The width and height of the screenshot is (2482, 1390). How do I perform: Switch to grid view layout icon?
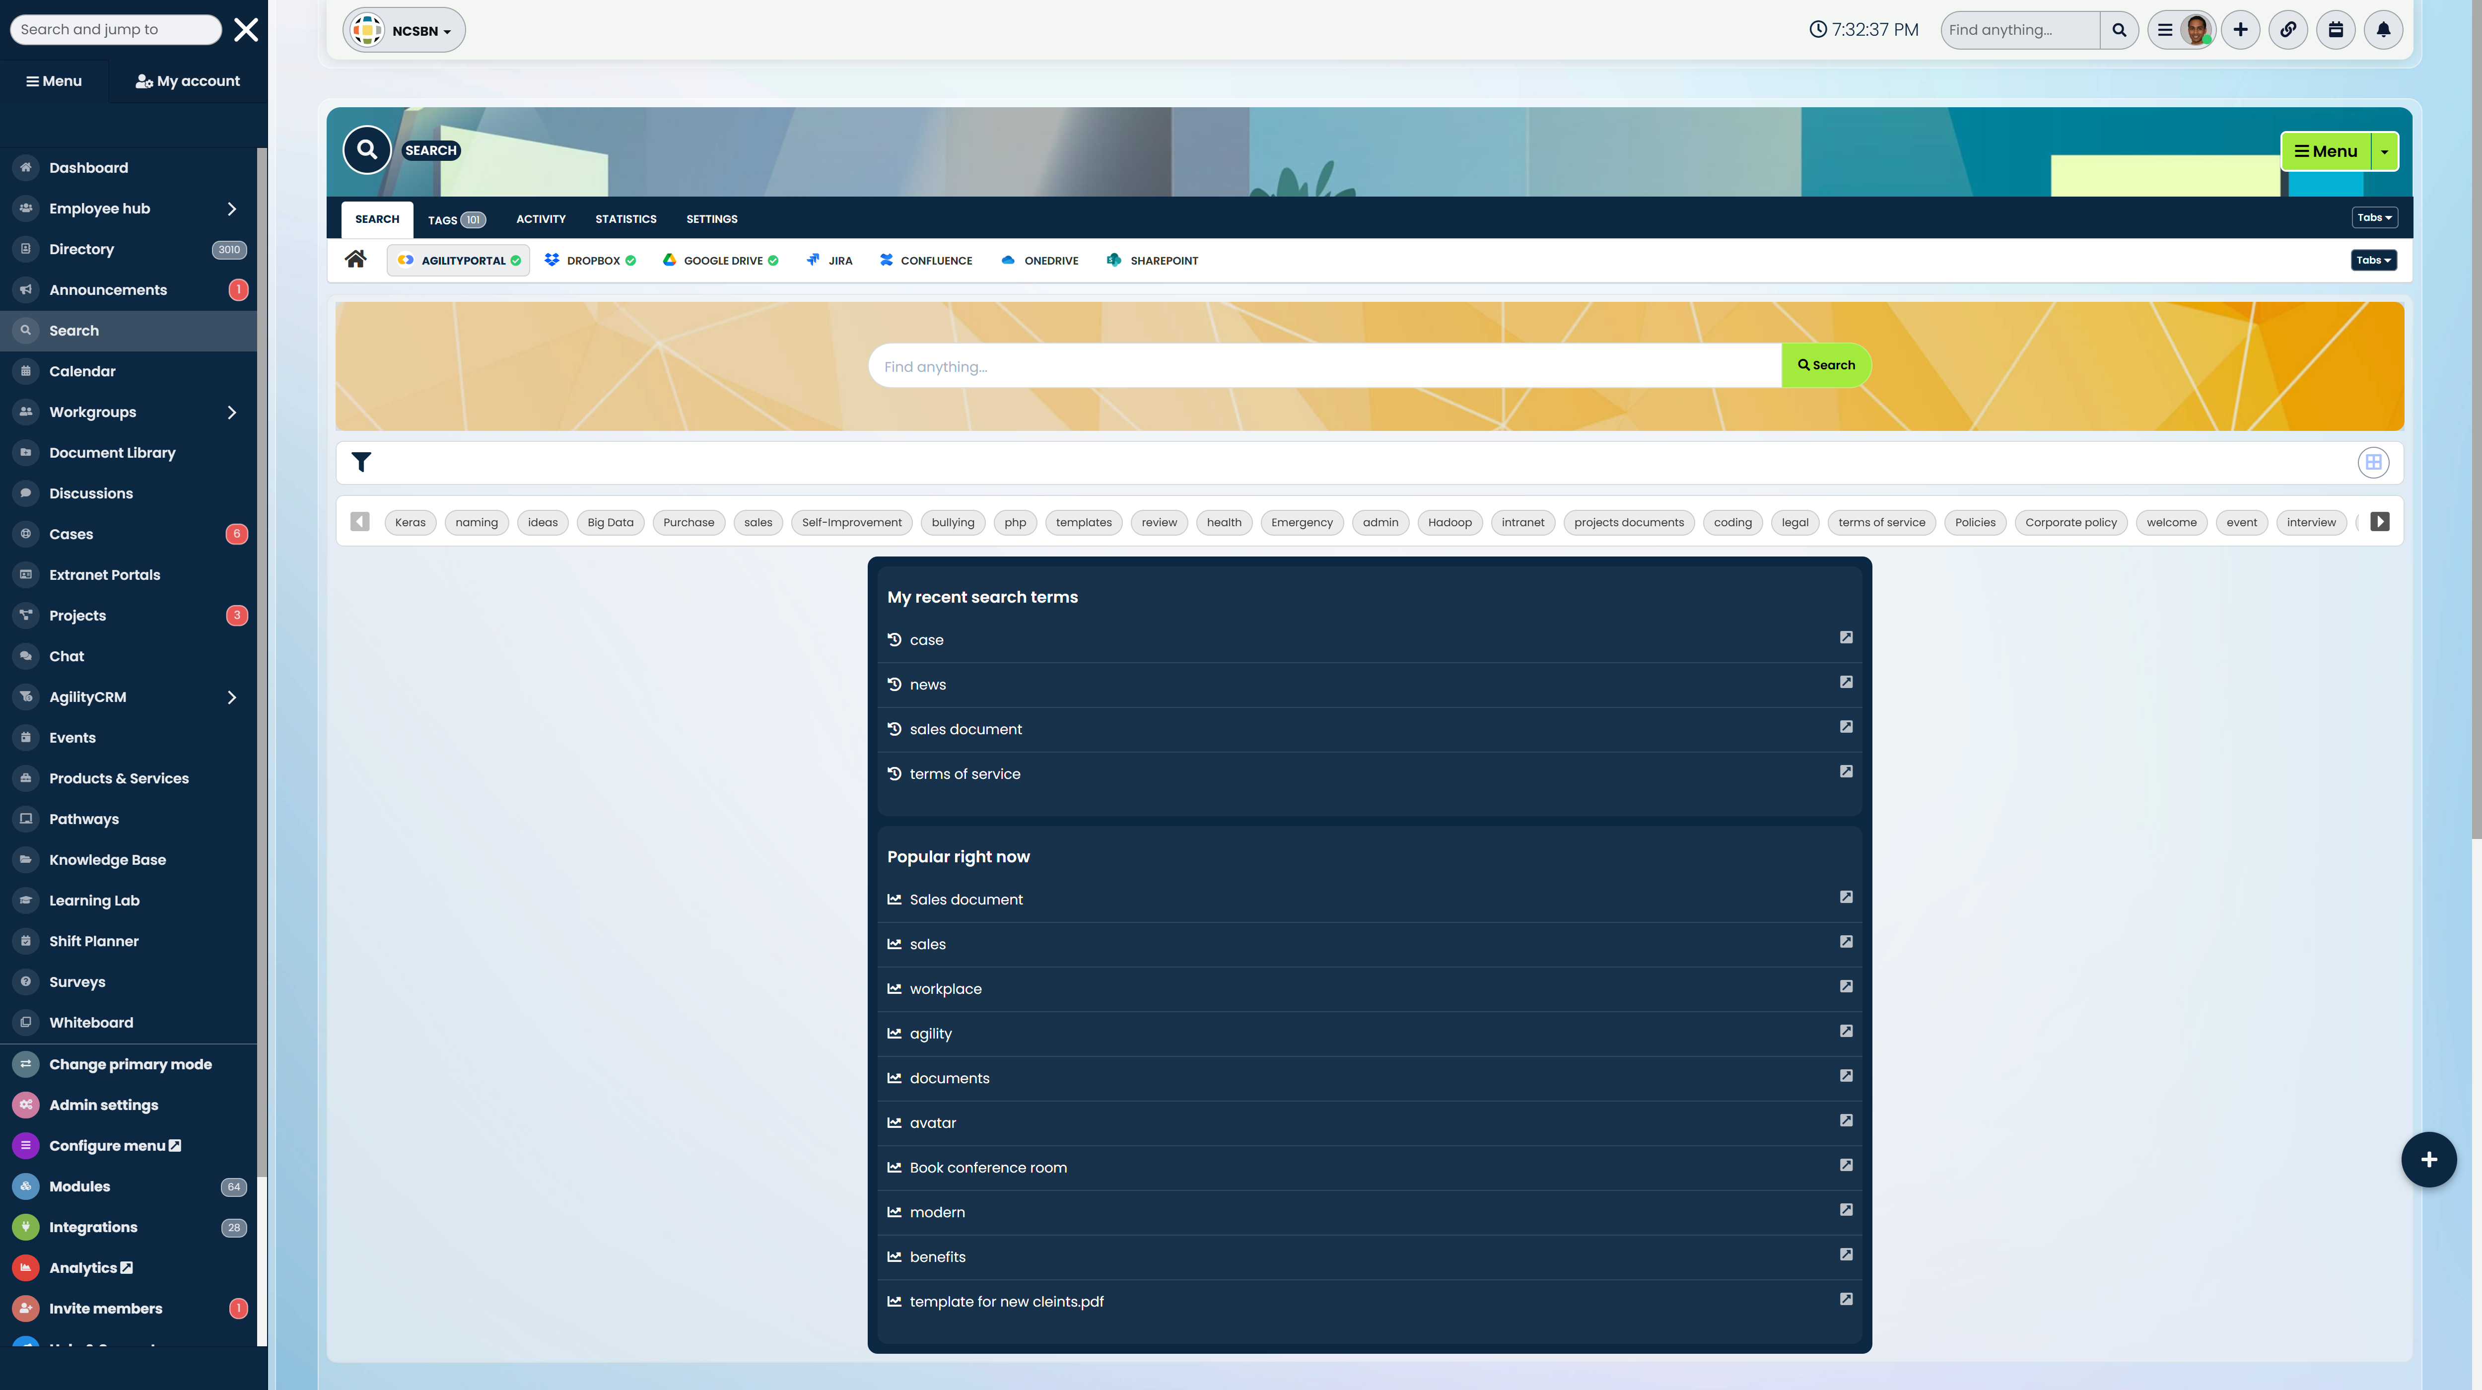tap(2373, 462)
